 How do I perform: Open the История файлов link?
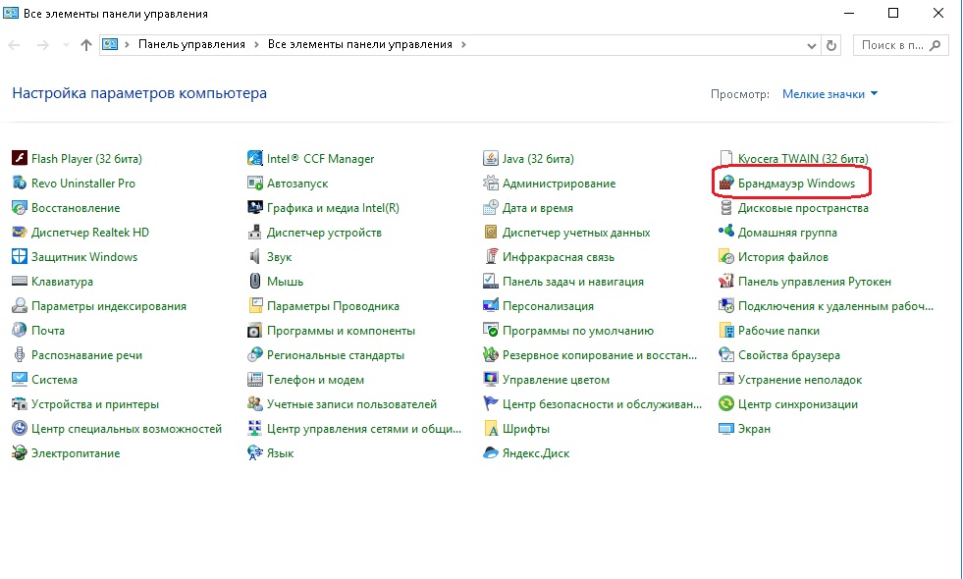click(783, 257)
